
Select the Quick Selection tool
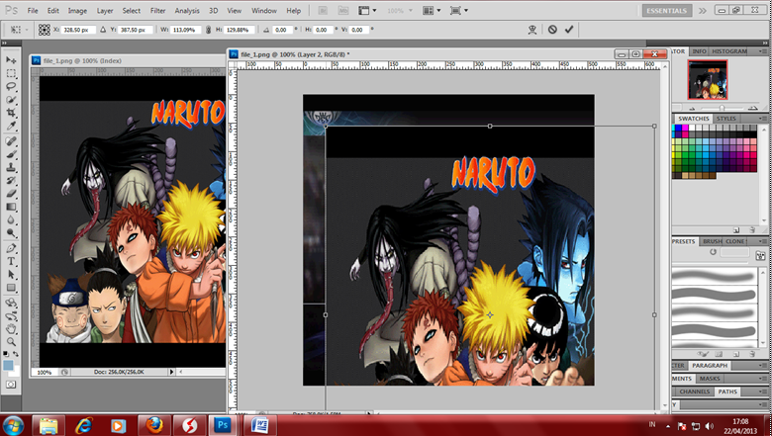(11, 100)
